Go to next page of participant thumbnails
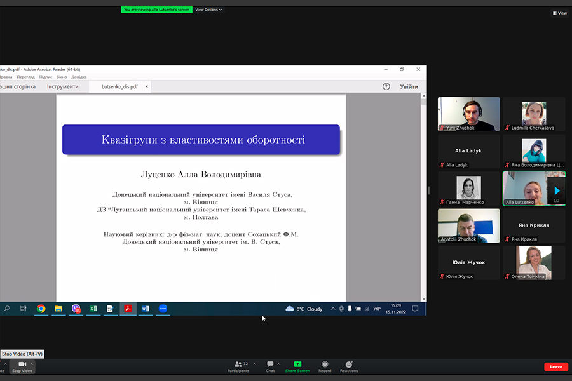The width and height of the screenshot is (572, 381). click(x=557, y=190)
